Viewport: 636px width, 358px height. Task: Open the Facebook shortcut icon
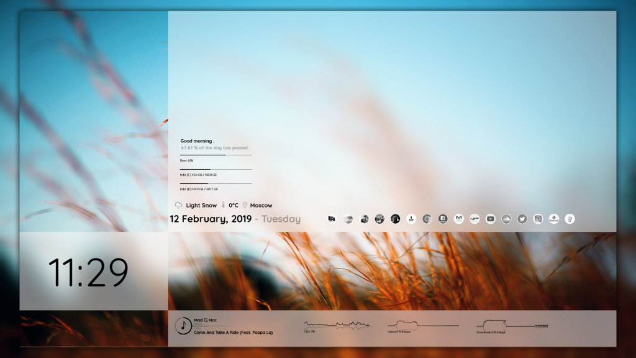click(443, 219)
